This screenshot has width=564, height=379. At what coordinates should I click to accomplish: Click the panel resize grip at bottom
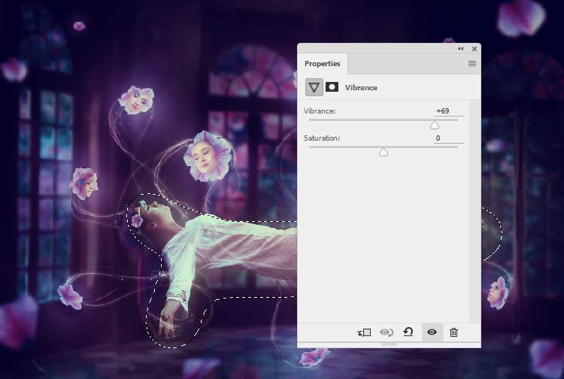click(389, 344)
